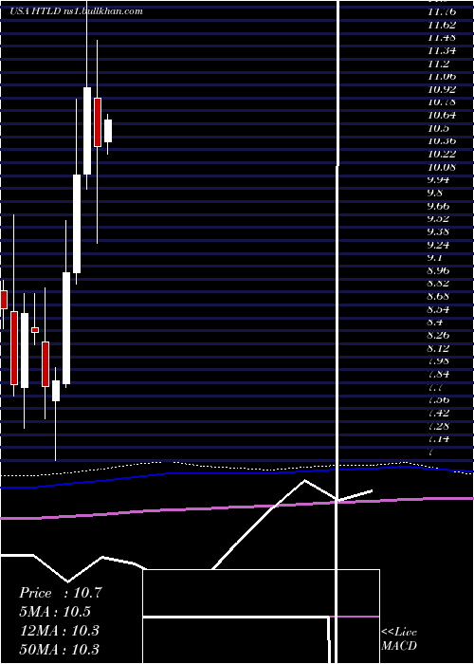
Task: Click the 10.5 price axis label
Action: 438,128
